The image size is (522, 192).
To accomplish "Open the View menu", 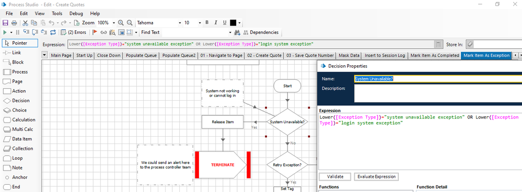I will 40,14.
